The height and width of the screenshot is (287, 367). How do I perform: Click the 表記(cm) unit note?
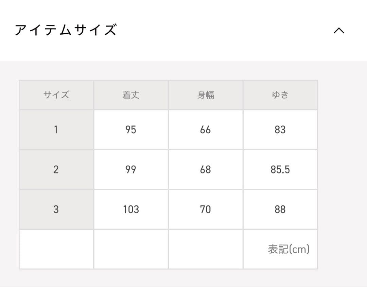tap(289, 249)
